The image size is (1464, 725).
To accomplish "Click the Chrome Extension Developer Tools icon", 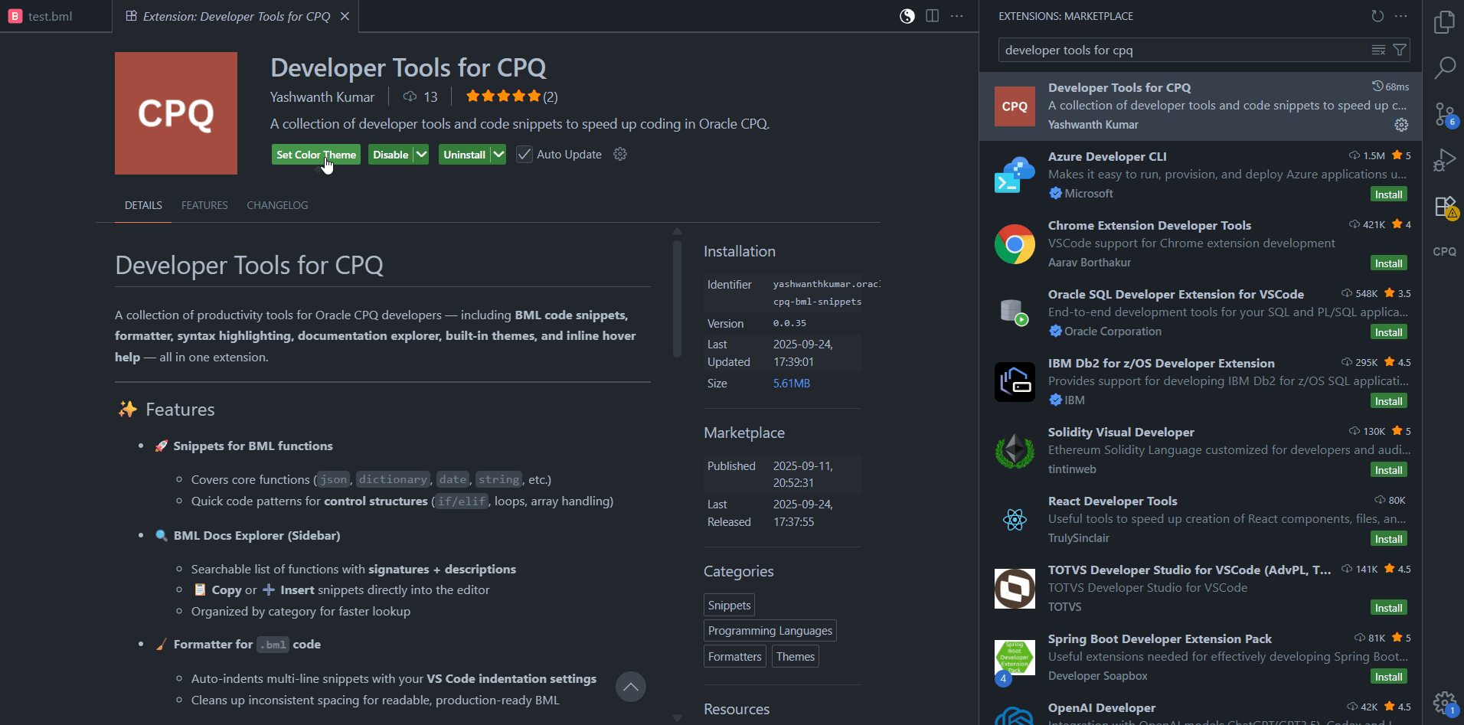I will coord(1015,244).
